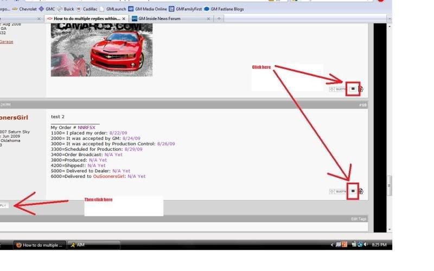
Task: Click the Reply button at bottom left
Action: (x=3, y=205)
